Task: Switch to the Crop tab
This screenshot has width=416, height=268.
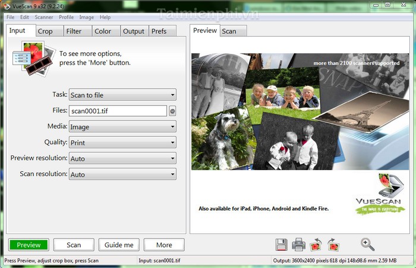Action: (x=45, y=31)
